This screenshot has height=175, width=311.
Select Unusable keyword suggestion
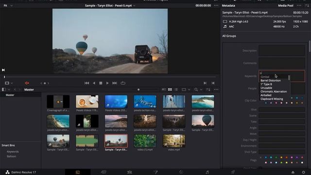[266, 88]
